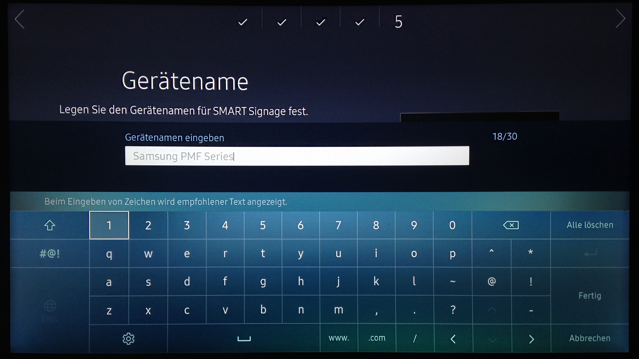Move cursor right with arrow key

point(531,339)
